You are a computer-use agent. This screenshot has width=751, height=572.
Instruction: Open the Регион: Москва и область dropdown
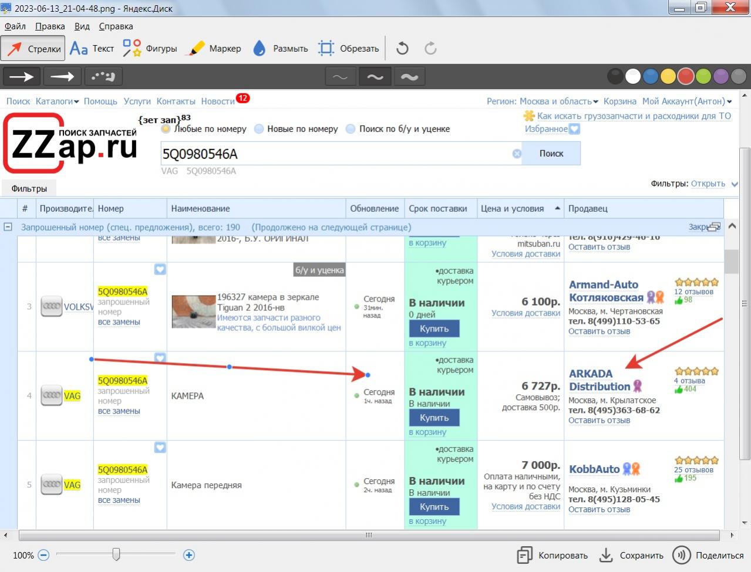point(543,101)
